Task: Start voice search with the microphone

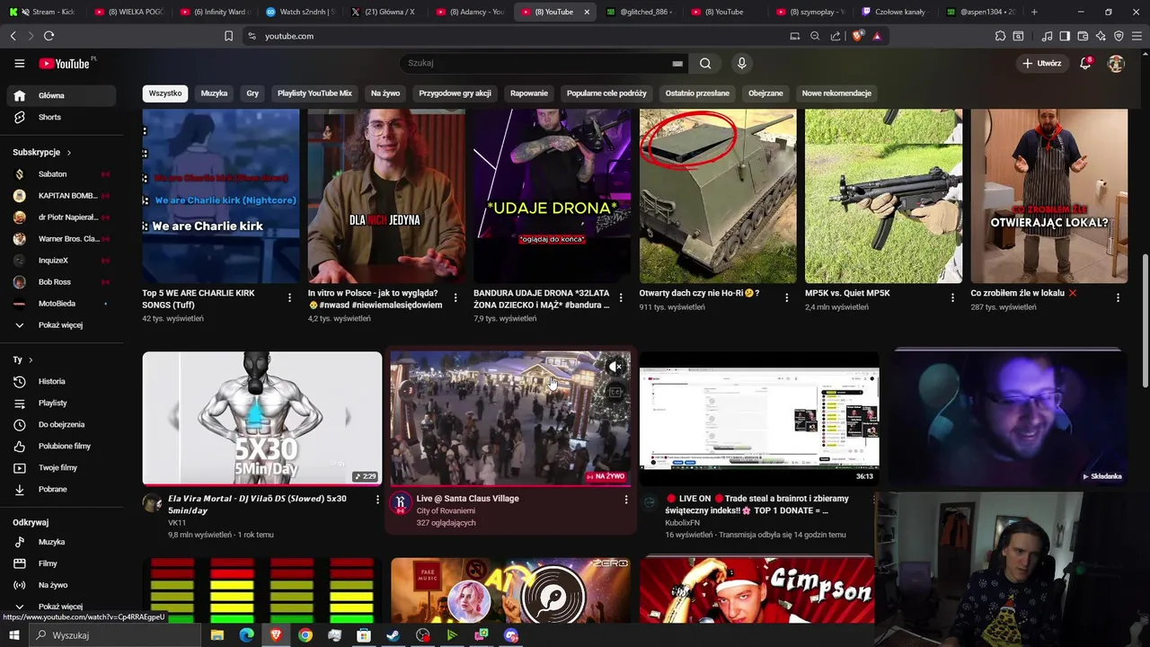Action: tap(741, 63)
